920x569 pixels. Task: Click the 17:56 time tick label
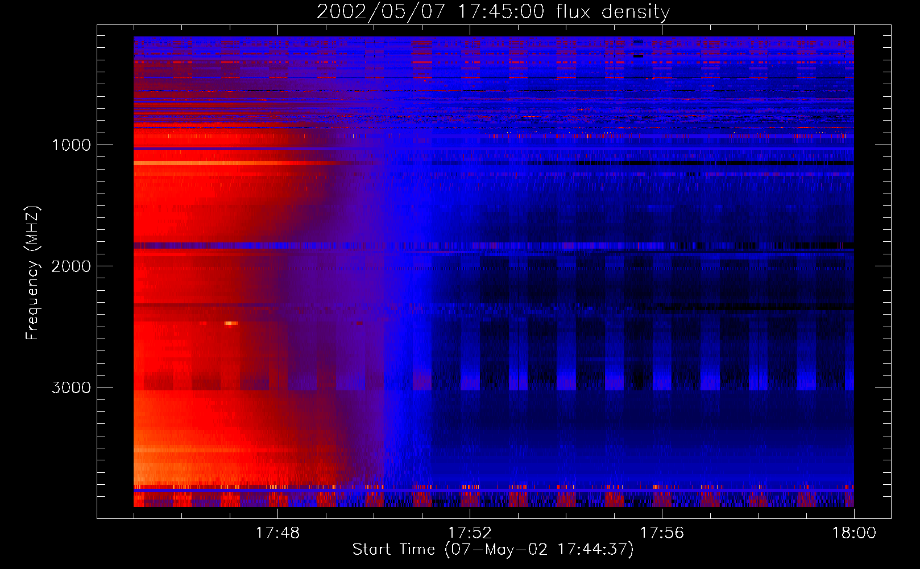[x=662, y=533]
